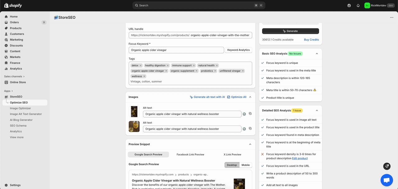The height and width of the screenshot is (189, 398).
Task: Collapse the Preview Snippet section
Action: coord(250,144)
